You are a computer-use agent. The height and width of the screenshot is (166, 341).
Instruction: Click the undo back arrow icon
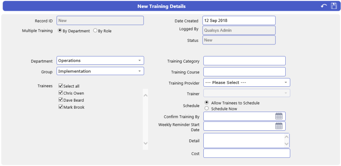[324, 6]
